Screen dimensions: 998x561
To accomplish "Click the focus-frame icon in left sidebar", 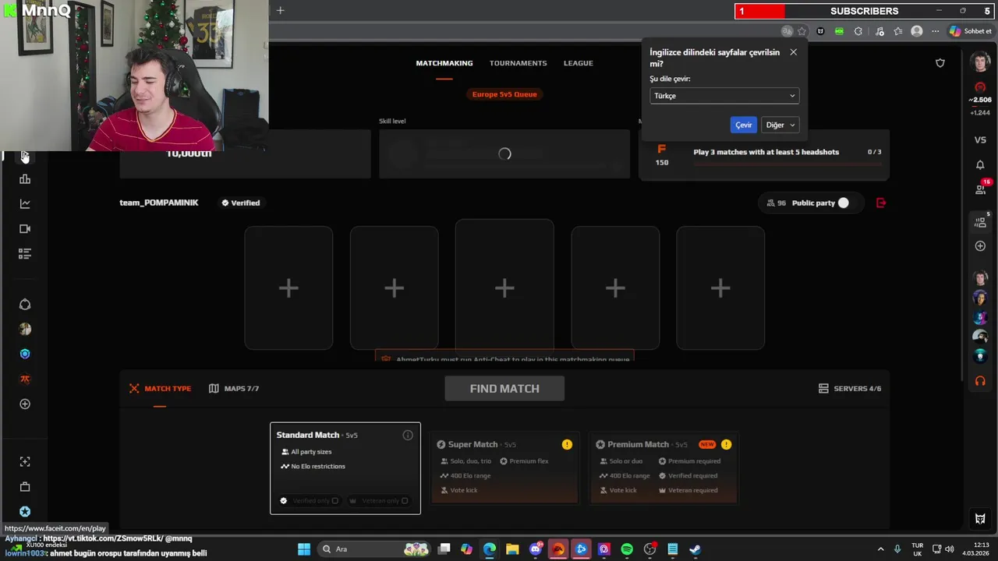I will (25, 462).
